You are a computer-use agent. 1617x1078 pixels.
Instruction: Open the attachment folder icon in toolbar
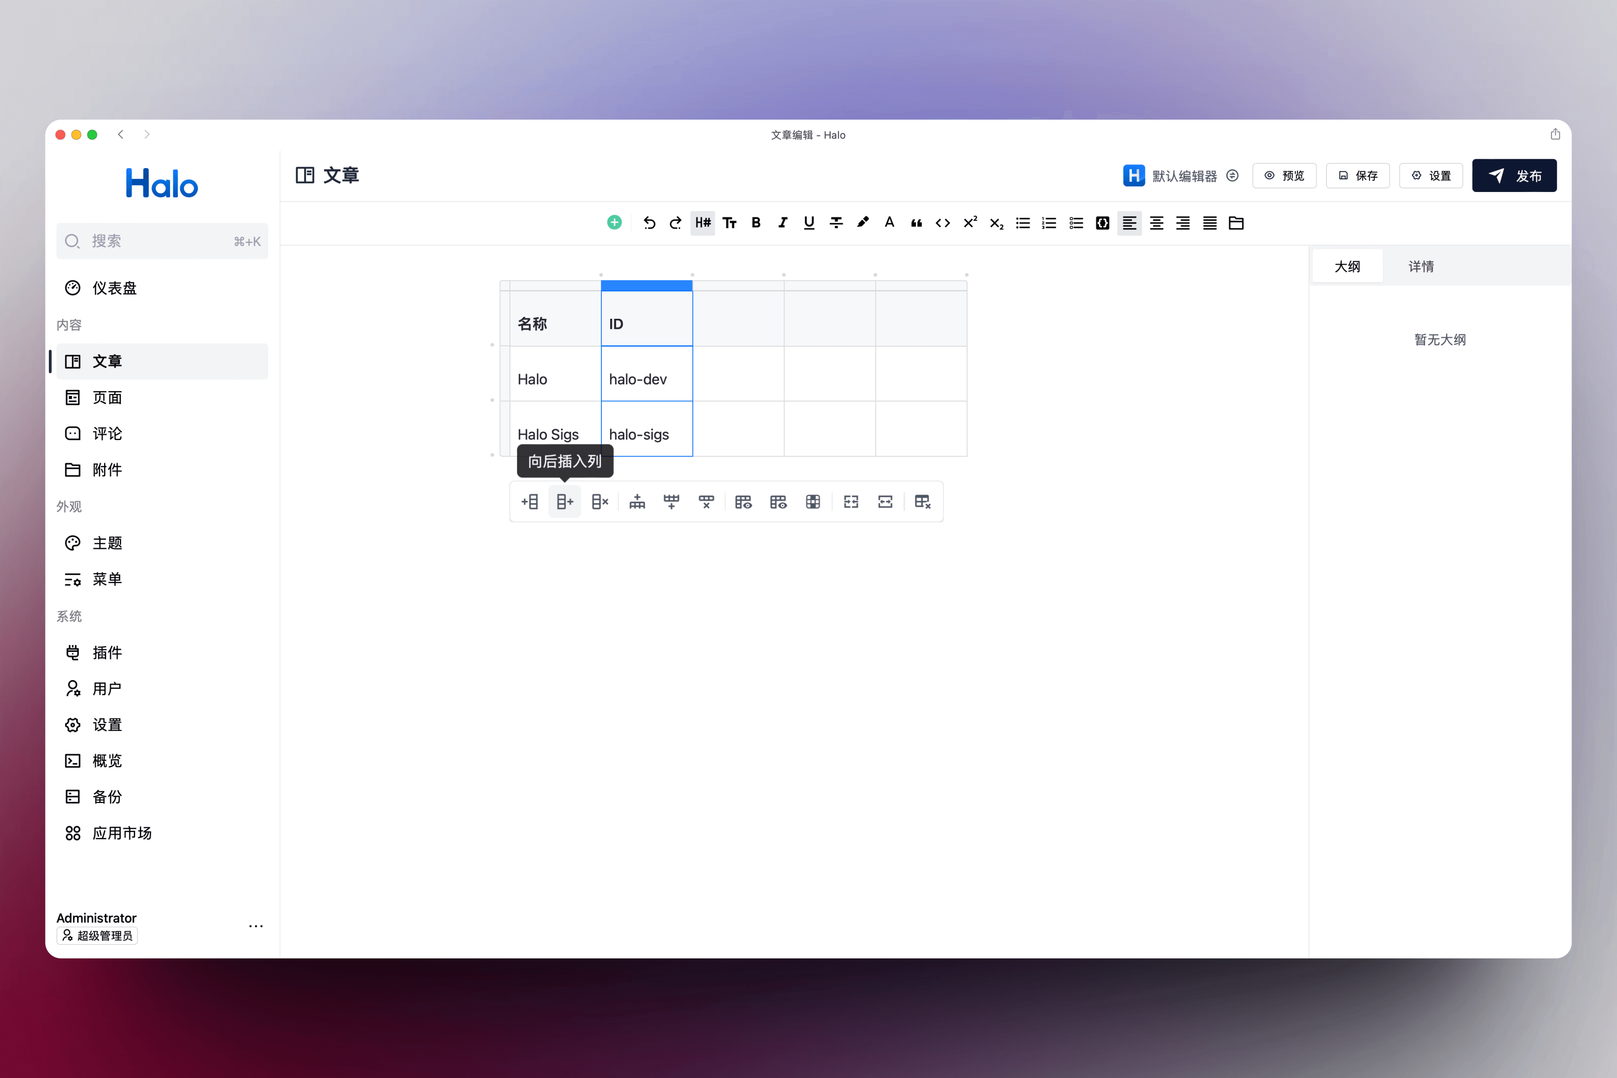pyautogui.click(x=1236, y=223)
